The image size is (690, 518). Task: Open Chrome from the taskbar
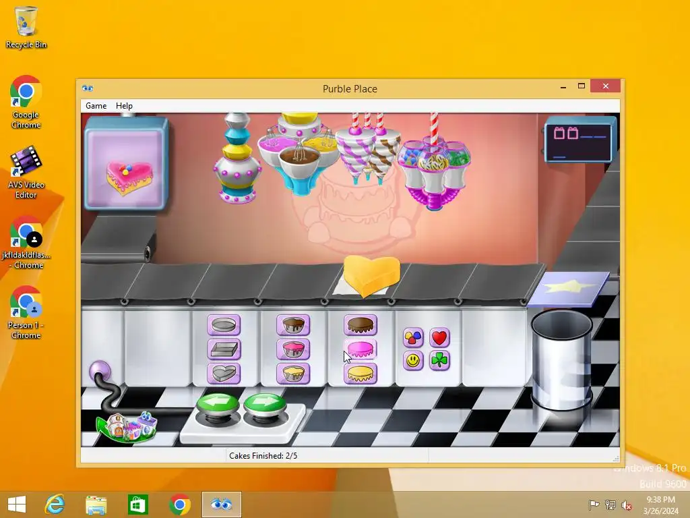click(x=179, y=505)
